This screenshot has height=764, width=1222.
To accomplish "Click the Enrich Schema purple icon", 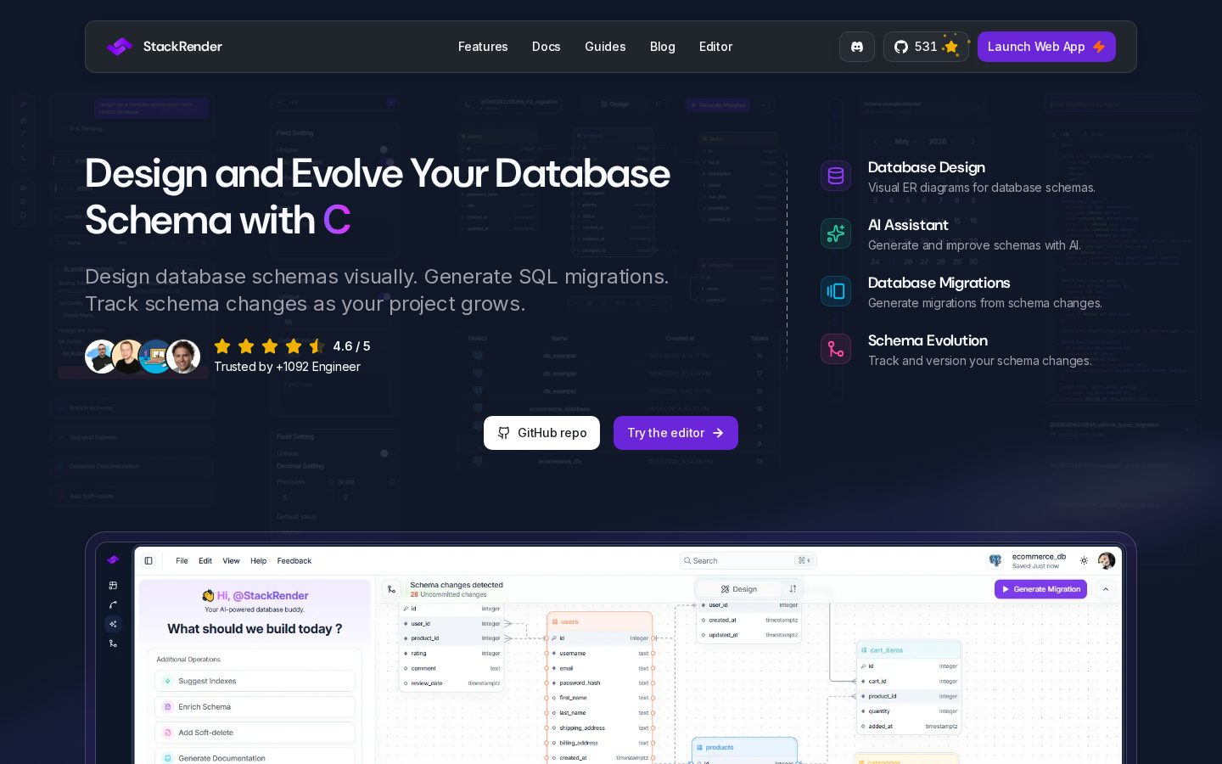I will 167,707.
